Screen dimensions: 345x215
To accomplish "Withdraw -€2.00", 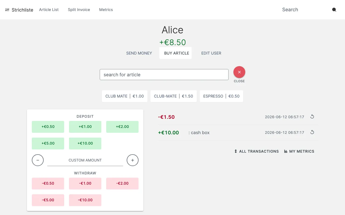I will pos(122,184).
